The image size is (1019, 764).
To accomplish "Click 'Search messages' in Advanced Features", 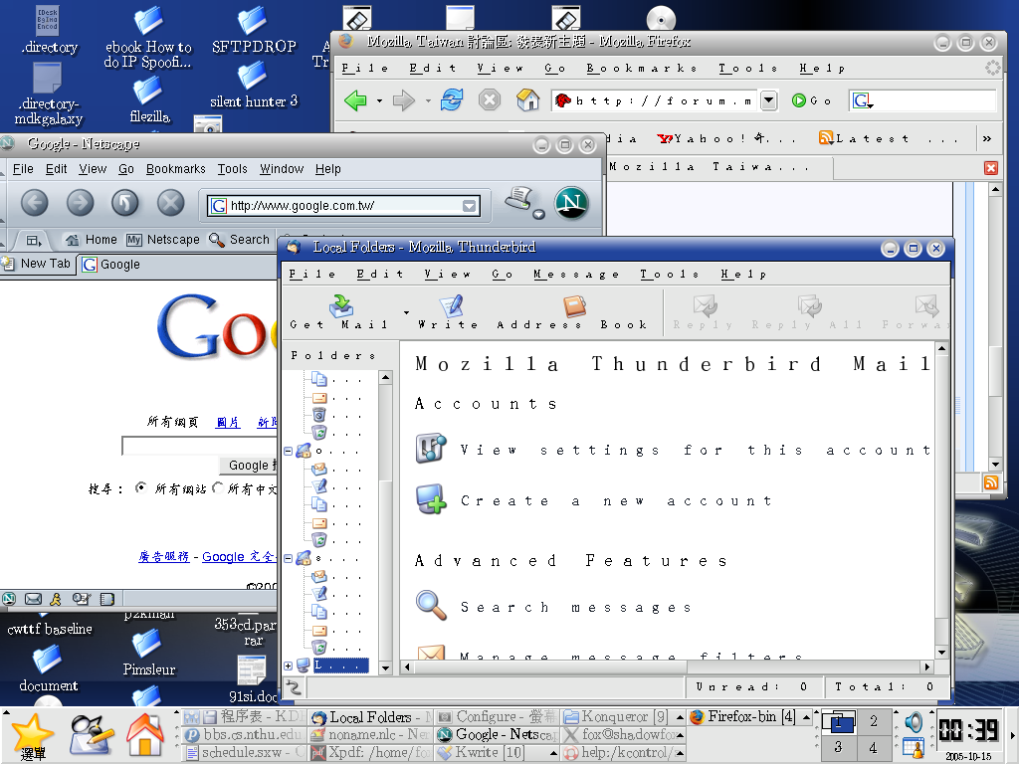I will (x=574, y=607).
